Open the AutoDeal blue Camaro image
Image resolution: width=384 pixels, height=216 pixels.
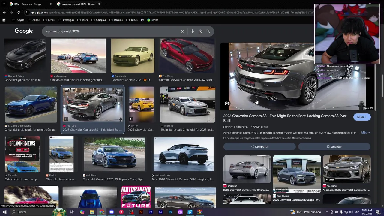point(115,154)
